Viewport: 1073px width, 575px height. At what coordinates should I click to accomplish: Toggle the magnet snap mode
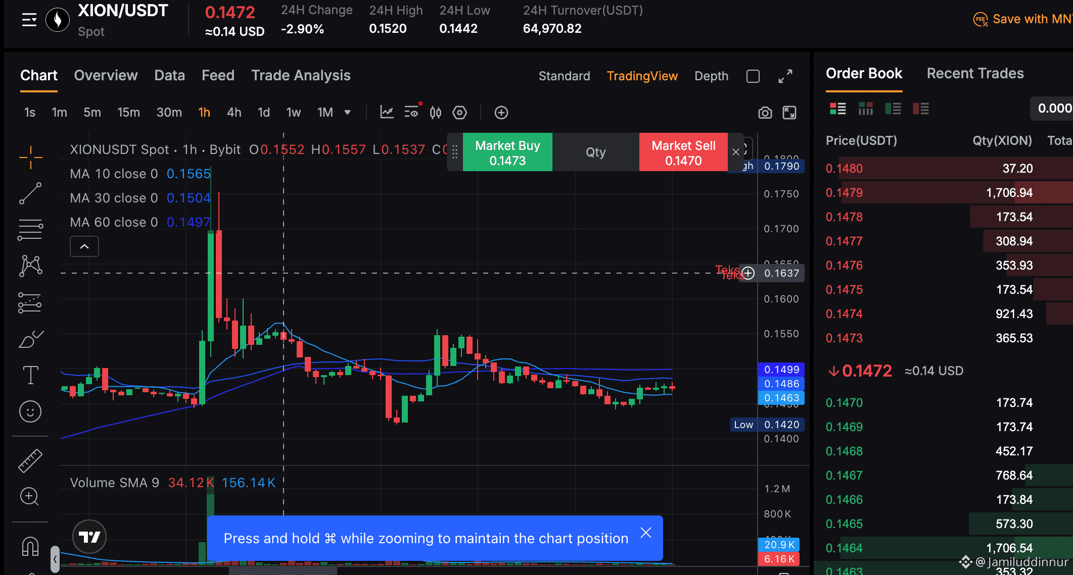(30, 546)
